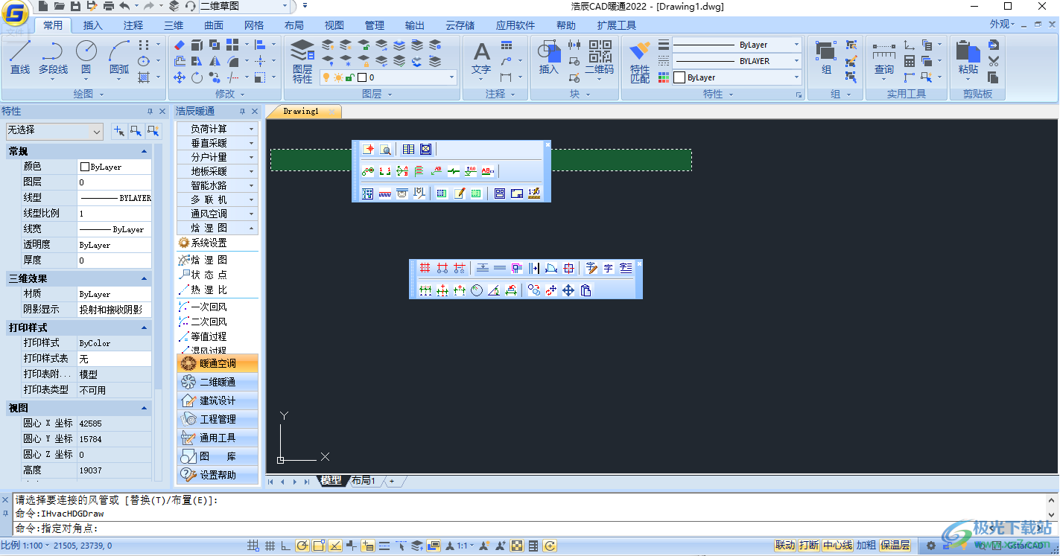Toggle 保温层 in the status bar
Screen dimensions: 1060x556
click(895, 546)
